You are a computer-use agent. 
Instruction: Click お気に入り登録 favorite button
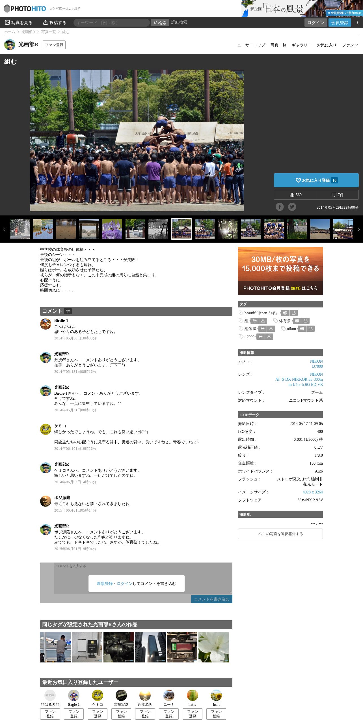click(316, 180)
